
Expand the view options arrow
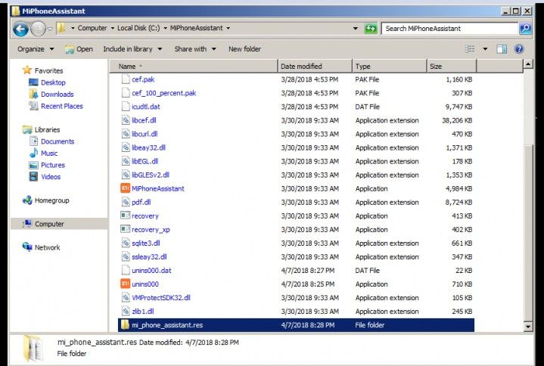point(485,49)
